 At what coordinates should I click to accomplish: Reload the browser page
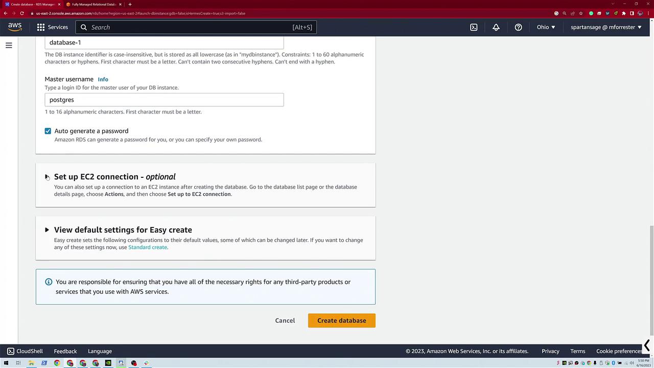[x=22, y=13]
